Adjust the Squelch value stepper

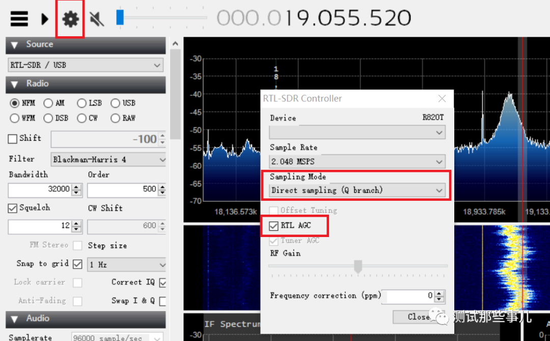point(76,226)
